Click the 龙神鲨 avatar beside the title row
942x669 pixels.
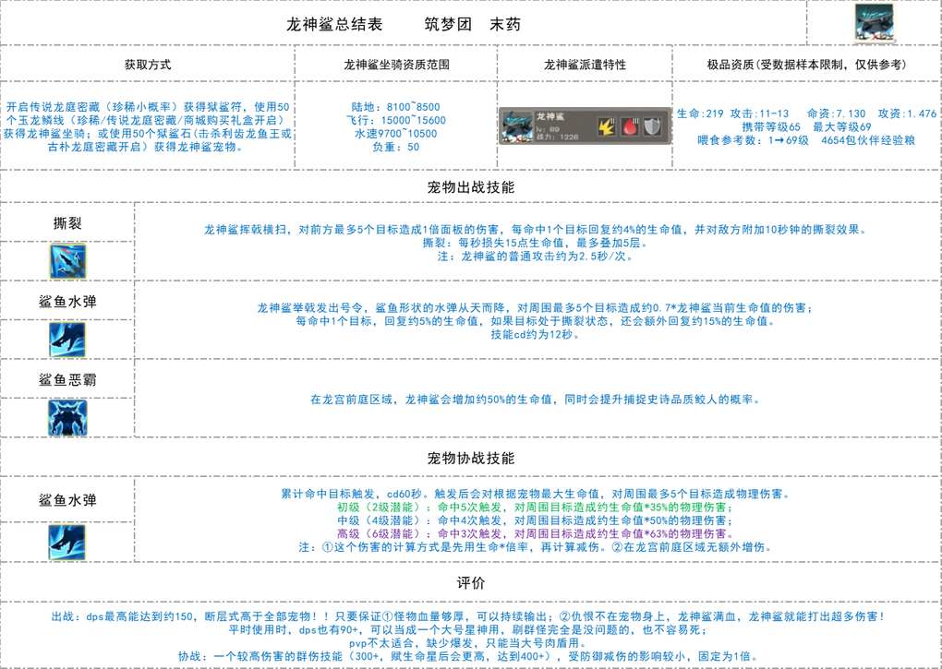874,23
